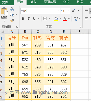The width and height of the screenshot is (91, 101).
Task: Click the Select All corner triangle
Action: pyautogui.click(x=3, y=32)
